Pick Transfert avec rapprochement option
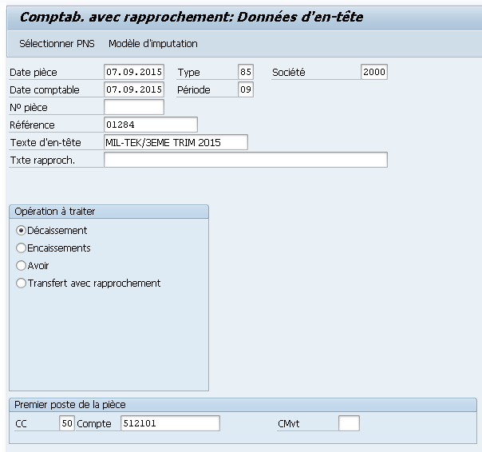Screen dimensions: 482x452 click(22, 283)
